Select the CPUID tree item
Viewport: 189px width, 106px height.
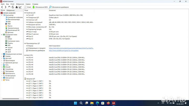9,39
